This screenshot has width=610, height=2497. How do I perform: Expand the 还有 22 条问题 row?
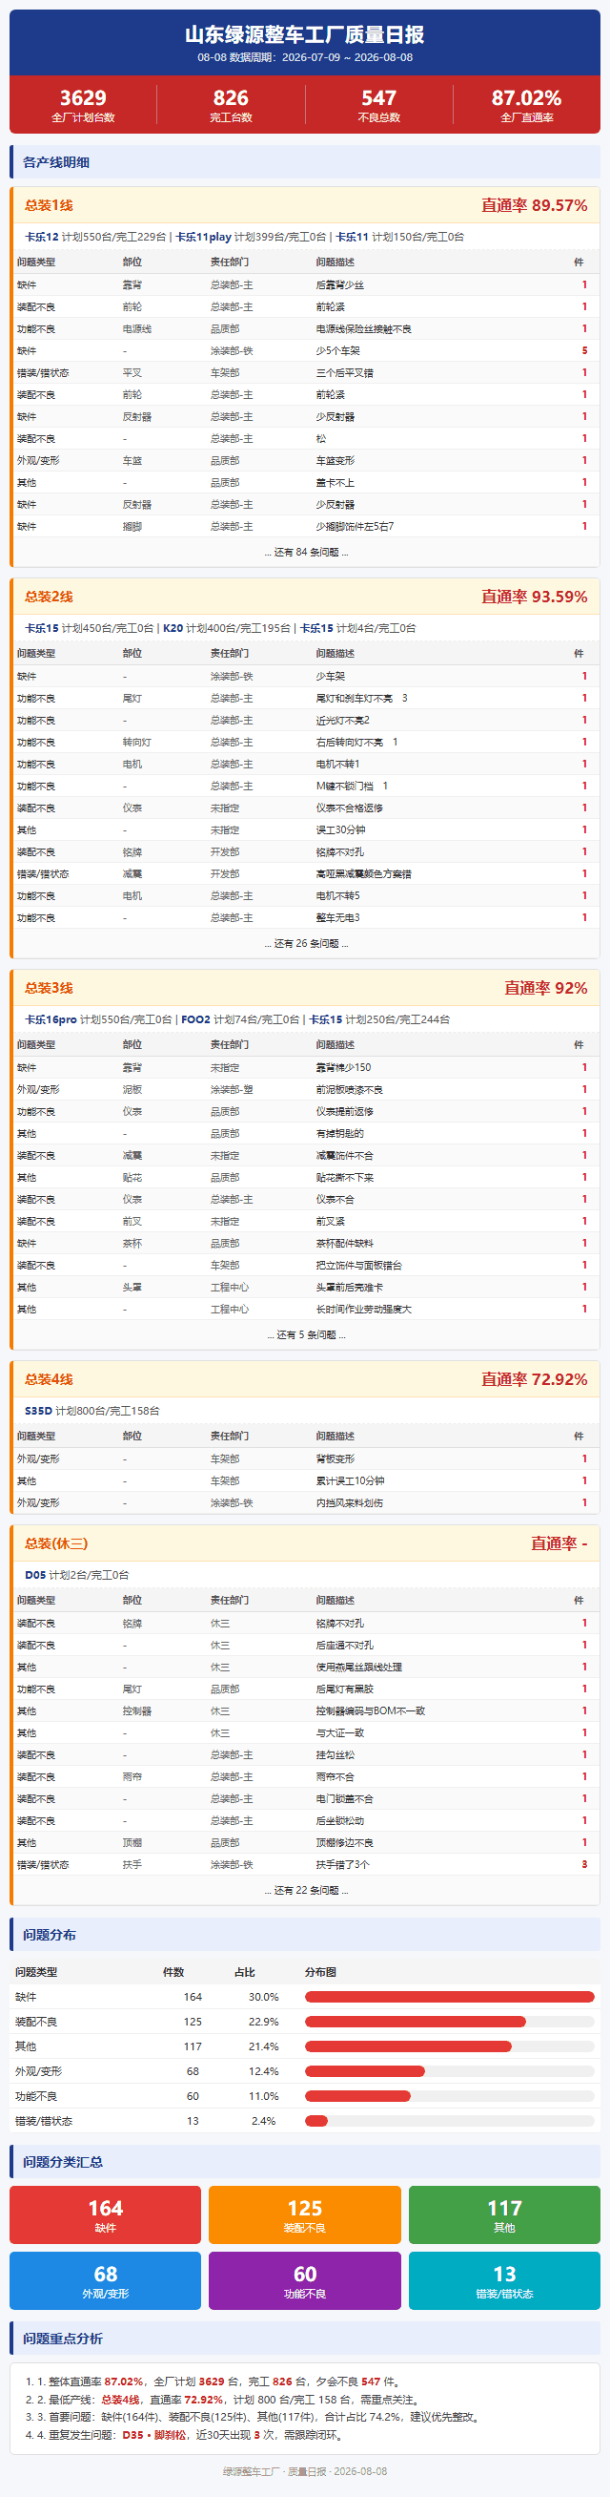click(305, 1890)
